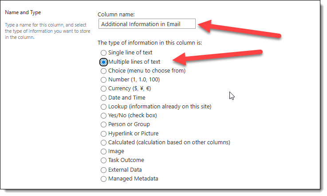Choose the Managed Metadata column type
This screenshot has width=327, height=196.
[104, 179]
